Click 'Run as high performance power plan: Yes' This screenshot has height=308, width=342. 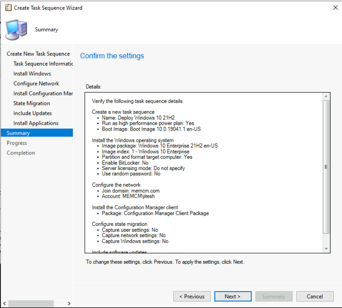(148, 123)
